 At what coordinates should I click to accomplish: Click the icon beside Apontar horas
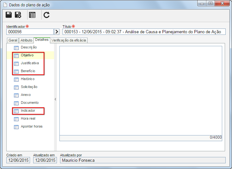16,127
